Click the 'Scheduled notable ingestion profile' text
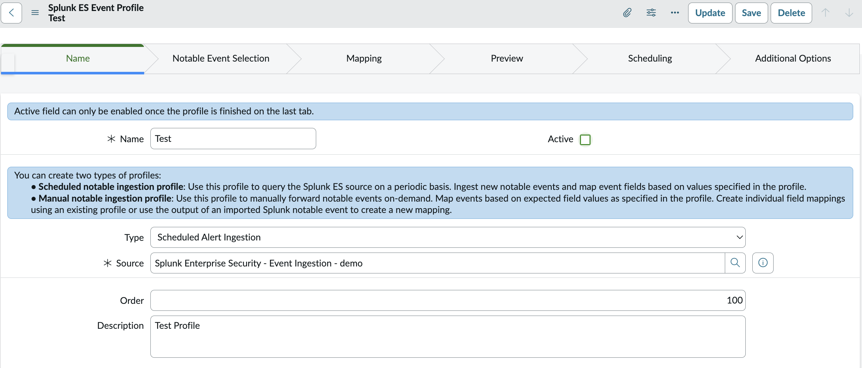Screen dimensions: 862x368 tap(111, 187)
